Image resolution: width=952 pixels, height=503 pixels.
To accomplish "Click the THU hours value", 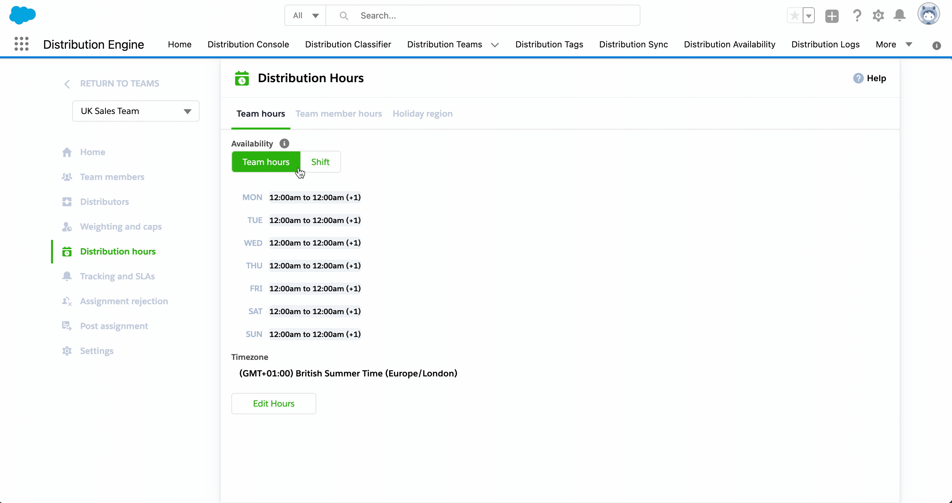I will (x=315, y=266).
